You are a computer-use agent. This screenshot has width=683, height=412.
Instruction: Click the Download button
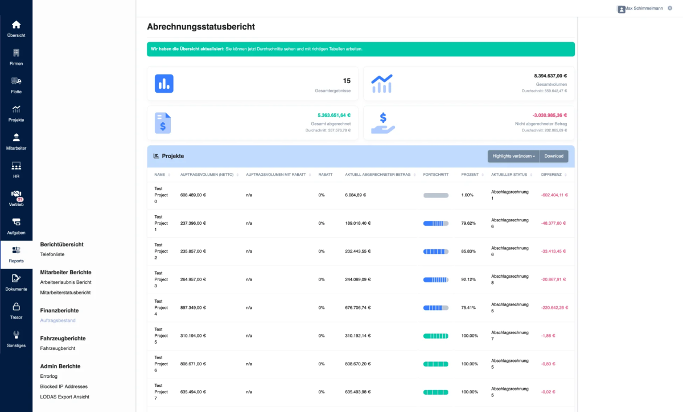click(553, 156)
